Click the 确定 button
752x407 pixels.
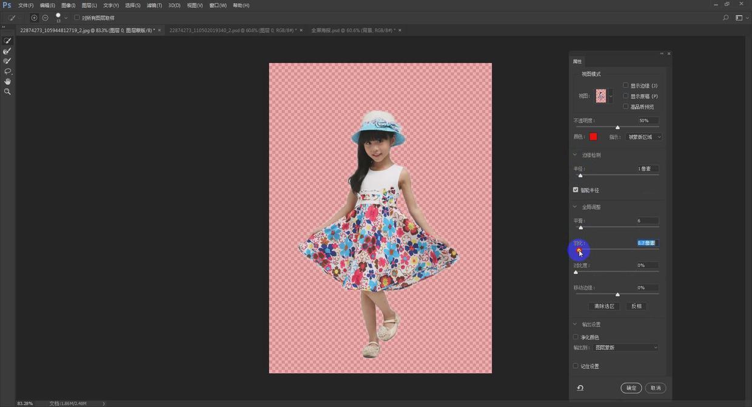click(x=631, y=388)
